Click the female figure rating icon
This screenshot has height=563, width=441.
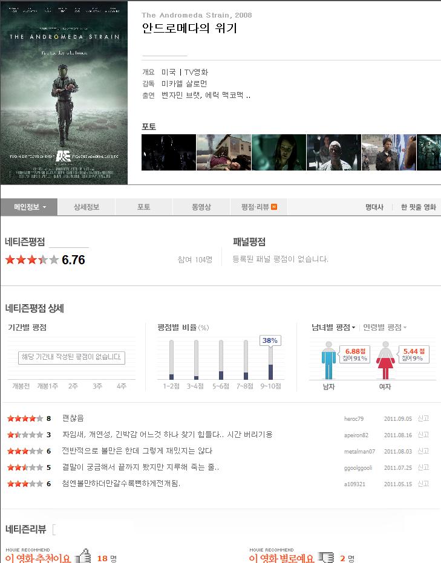tap(385, 360)
